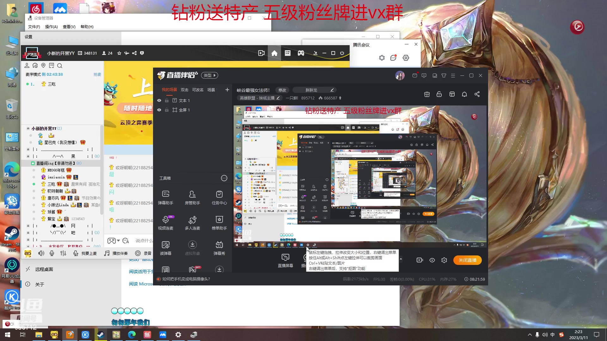Open live stream settings via gear icon
This screenshot has width=607, height=341.
coord(444,260)
